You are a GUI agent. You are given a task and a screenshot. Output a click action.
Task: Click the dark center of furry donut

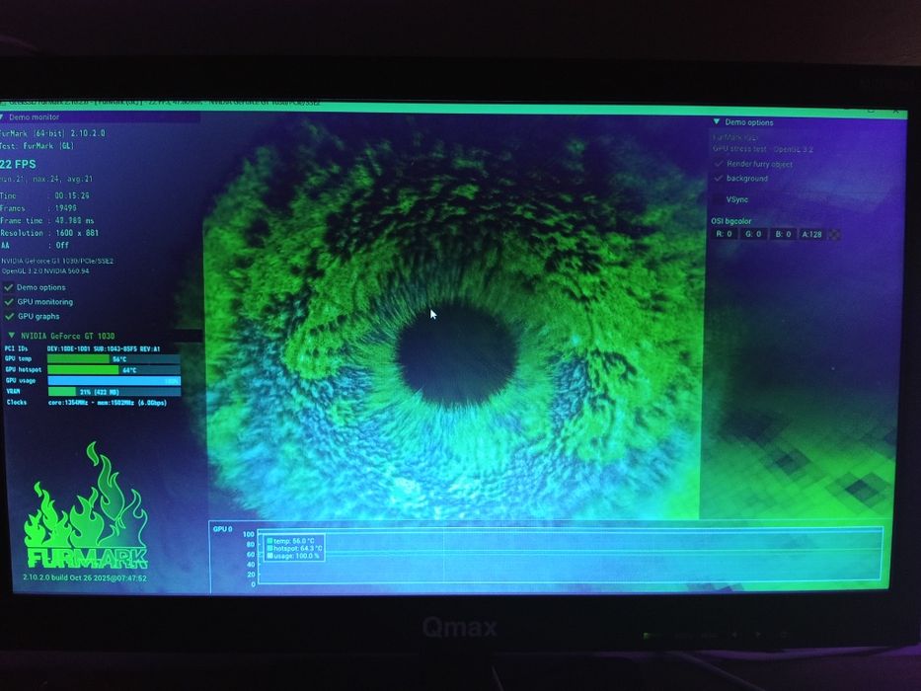[458, 354]
